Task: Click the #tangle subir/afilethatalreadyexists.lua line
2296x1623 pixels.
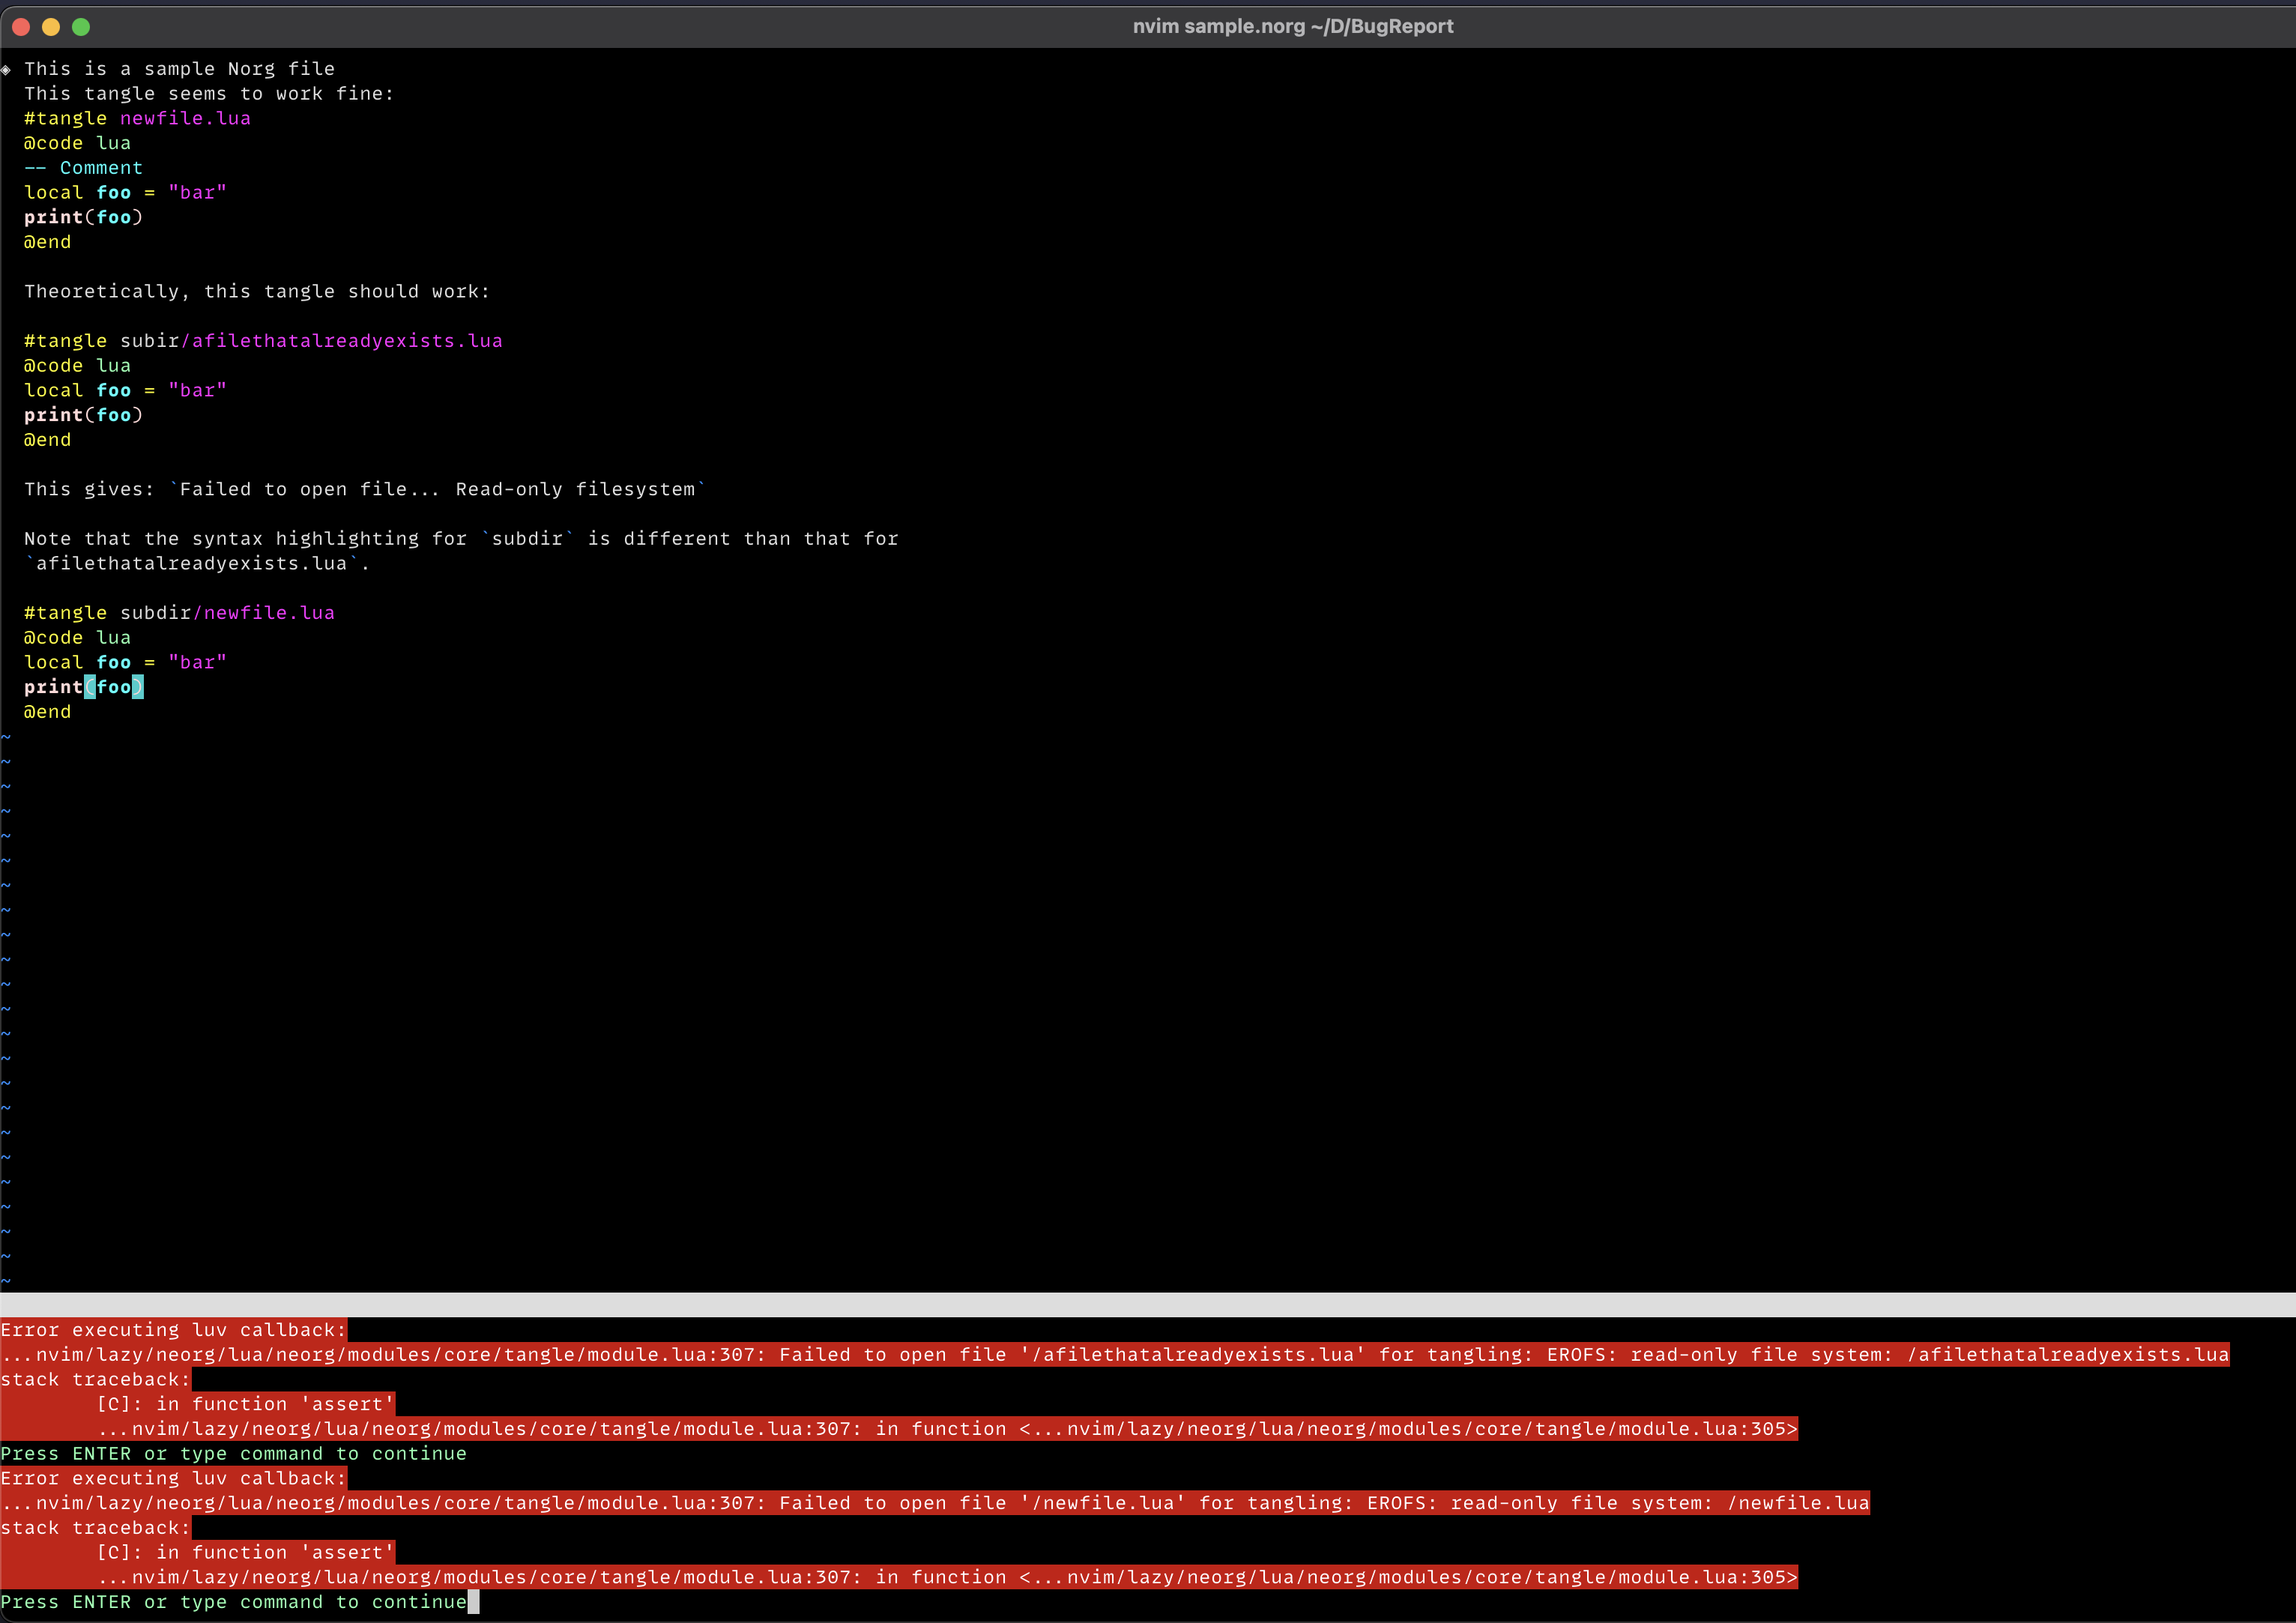Action: click(x=263, y=340)
